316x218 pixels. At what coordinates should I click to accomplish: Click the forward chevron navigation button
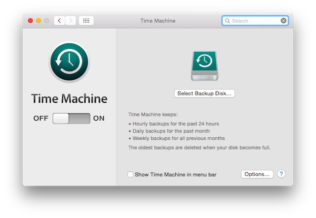pos(71,21)
